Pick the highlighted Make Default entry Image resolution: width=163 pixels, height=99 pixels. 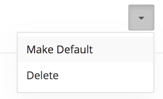point(86,49)
